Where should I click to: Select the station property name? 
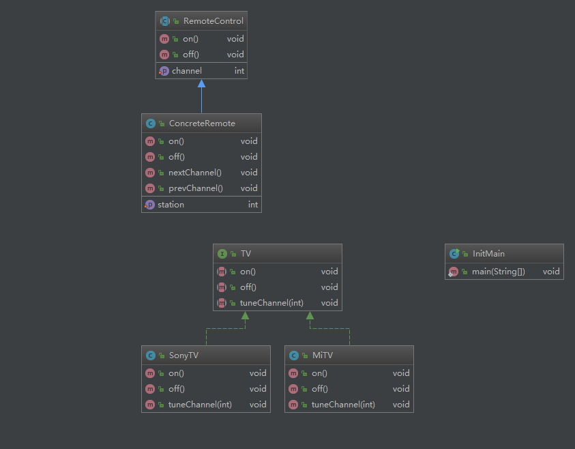pyautogui.click(x=171, y=205)
